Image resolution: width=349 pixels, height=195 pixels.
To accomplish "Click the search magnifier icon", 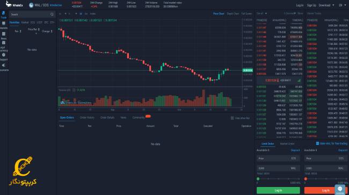I will (52, 14).
